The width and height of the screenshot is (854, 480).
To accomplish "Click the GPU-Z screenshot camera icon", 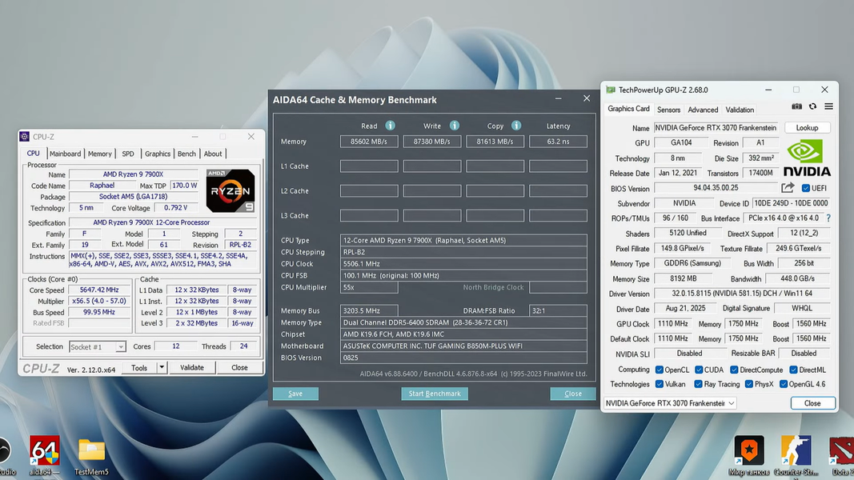I will click(796, 106).
